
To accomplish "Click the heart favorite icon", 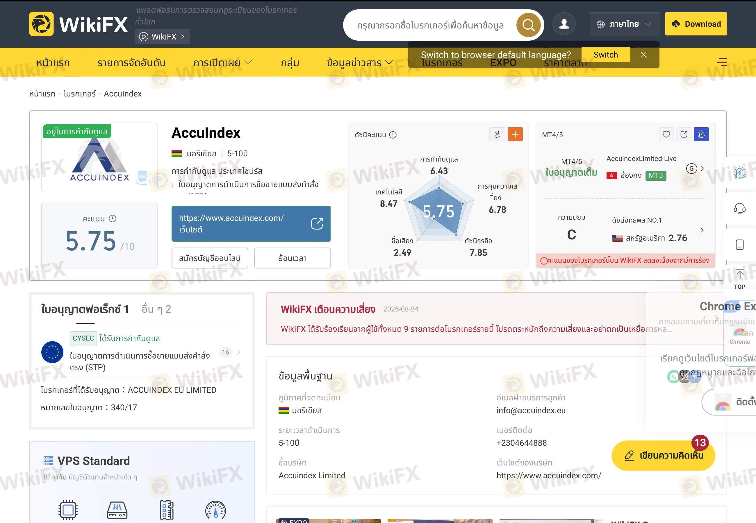I will click(666, 134).
